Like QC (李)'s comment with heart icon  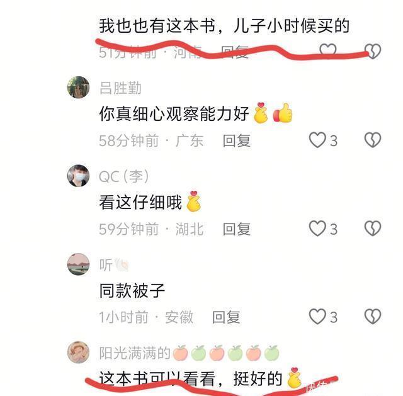click(317, 229)
